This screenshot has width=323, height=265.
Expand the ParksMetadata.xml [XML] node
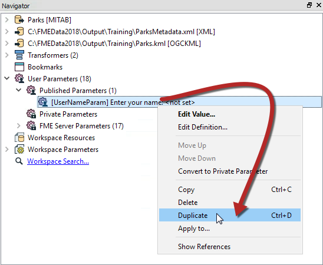point(7,32)
